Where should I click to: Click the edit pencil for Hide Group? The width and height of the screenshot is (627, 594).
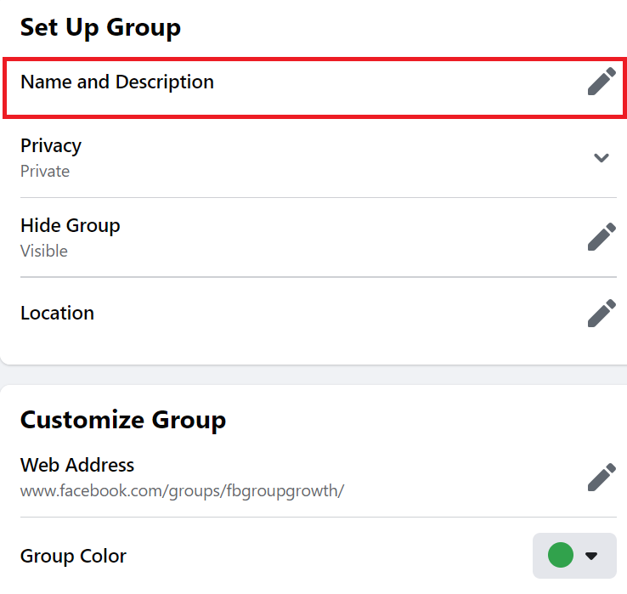602,237
